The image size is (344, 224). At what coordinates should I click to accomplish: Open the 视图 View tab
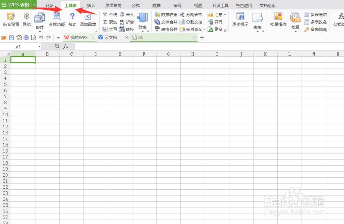(198, 5)
